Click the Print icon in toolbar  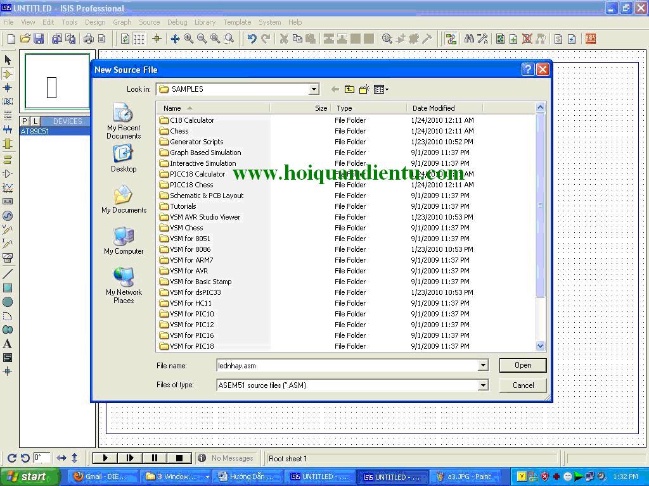pyautogui.click(x=89, y=39)
